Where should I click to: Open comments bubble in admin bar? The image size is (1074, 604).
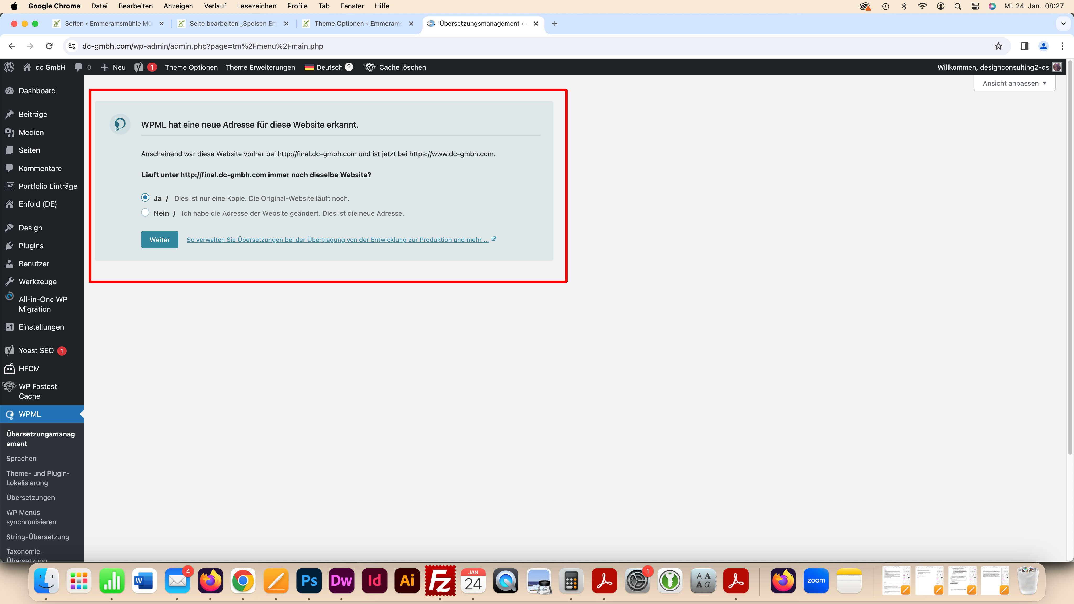(x=83, y=67)
